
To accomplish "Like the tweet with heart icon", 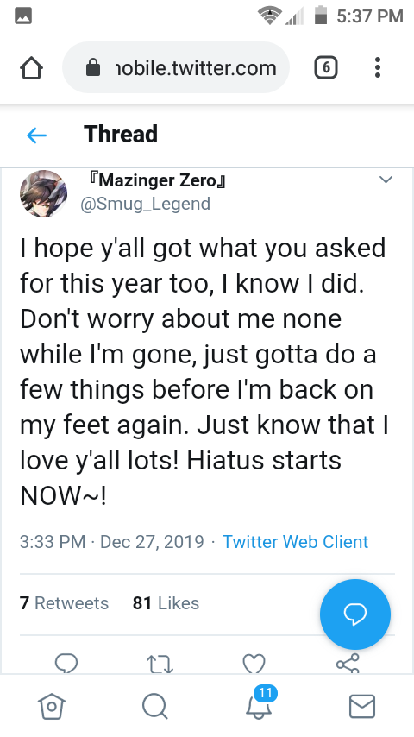I will (x=254, y=664).
